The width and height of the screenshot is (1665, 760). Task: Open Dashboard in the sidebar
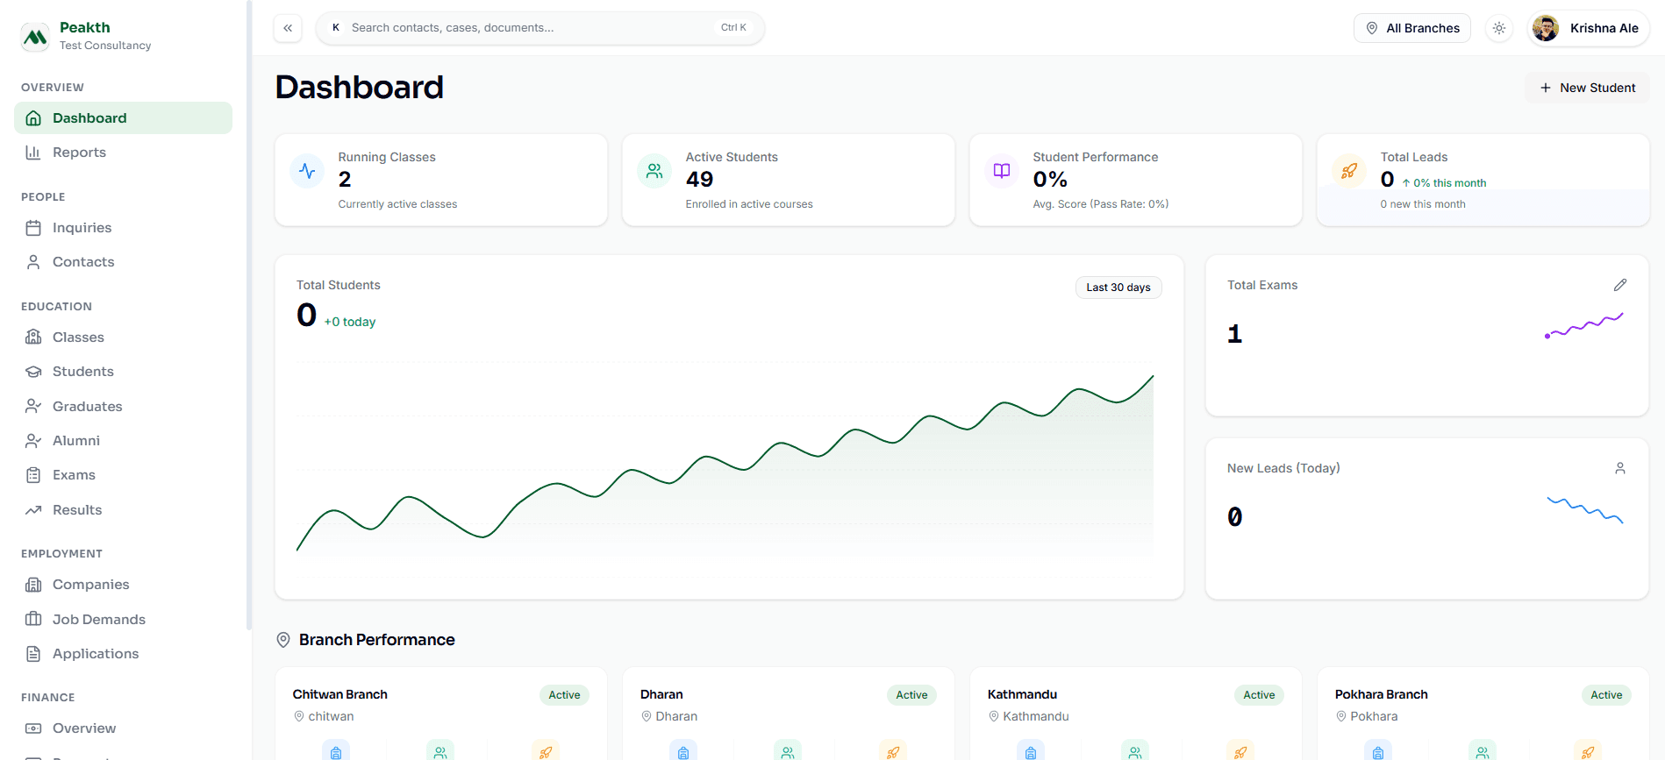coord(123,118)
